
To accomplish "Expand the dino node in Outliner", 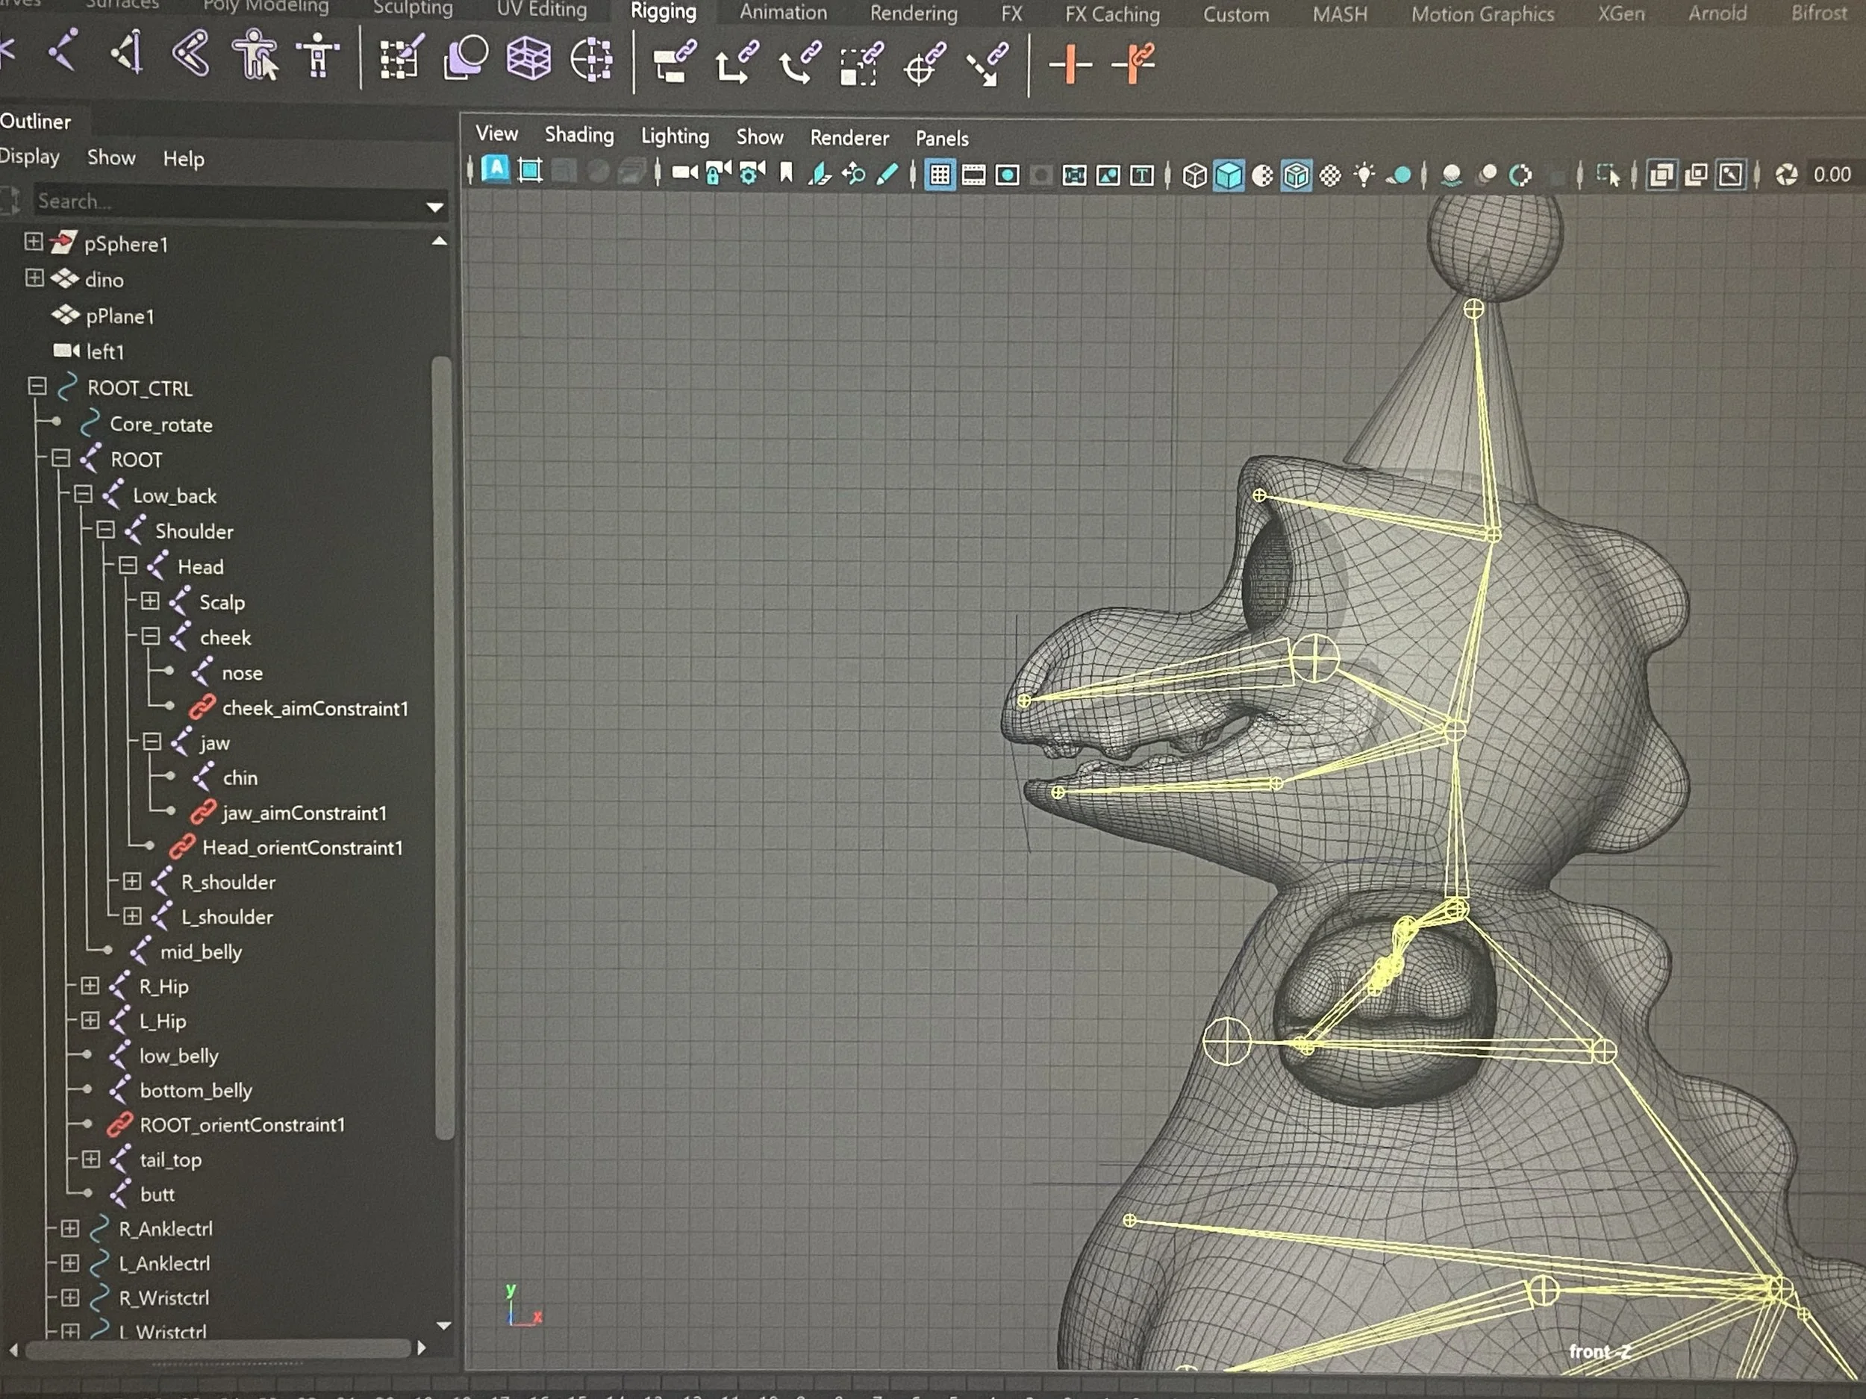I will pos(34,278).
